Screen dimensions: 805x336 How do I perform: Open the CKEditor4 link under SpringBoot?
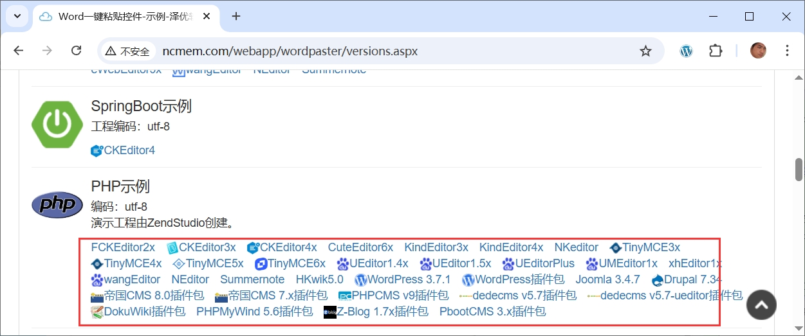point(123,150)
